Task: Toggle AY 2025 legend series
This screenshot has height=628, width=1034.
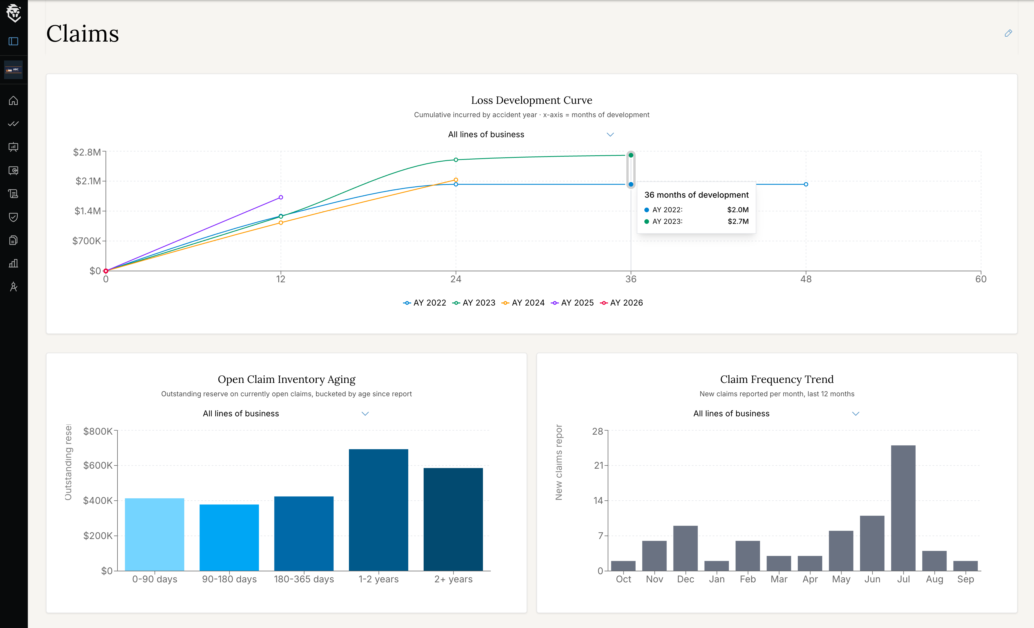Action: [x=572, y=303]
